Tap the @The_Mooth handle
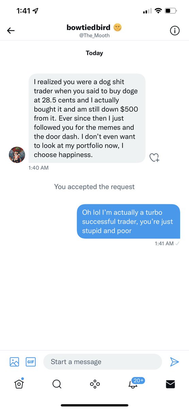 tap(94, 35)
